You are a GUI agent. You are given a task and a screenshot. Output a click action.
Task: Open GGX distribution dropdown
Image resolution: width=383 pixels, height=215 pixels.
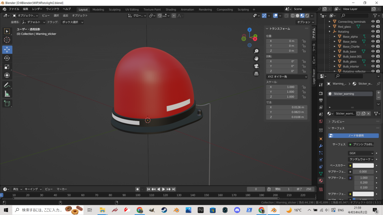pos(361,153)
